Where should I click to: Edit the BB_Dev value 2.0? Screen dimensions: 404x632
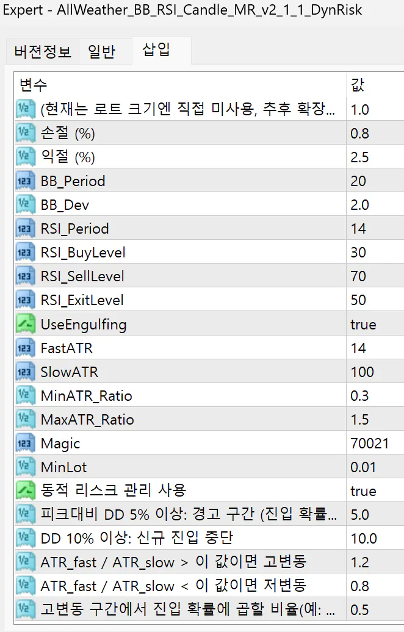(x=359, y=205)
